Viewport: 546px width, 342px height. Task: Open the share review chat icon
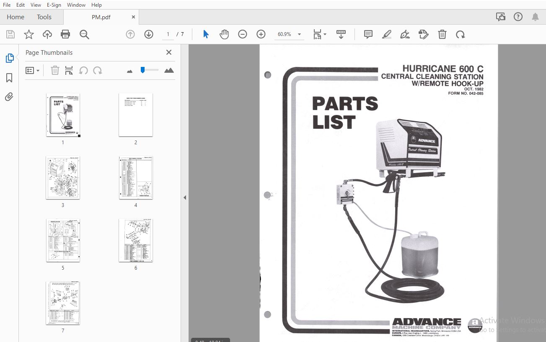tap(500, 17)
